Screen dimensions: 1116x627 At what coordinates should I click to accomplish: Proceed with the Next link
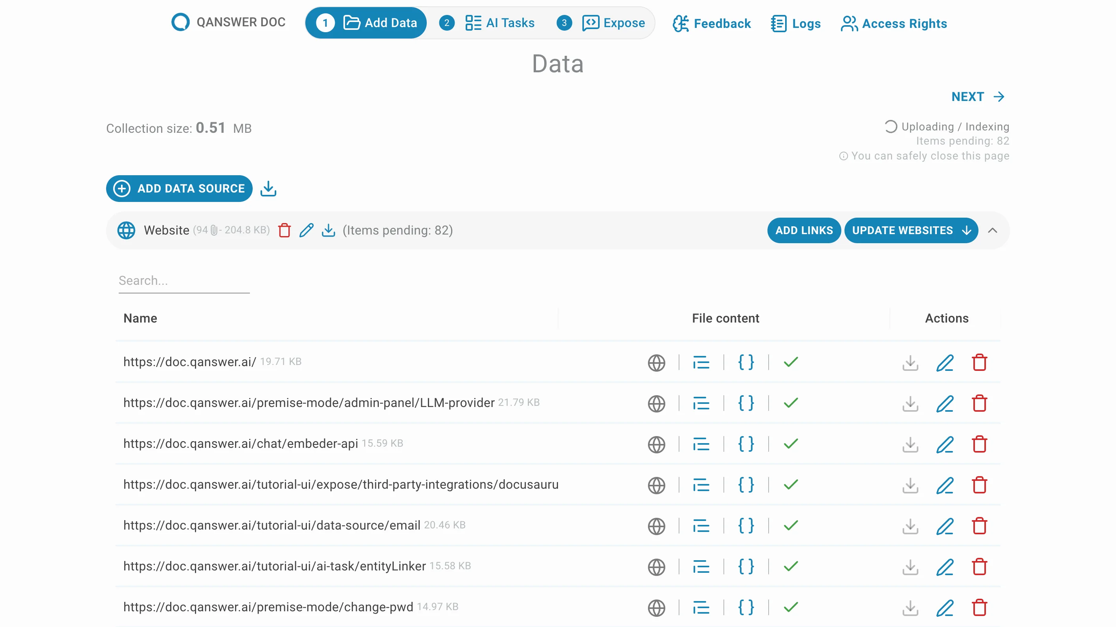[x=977, y=97]
